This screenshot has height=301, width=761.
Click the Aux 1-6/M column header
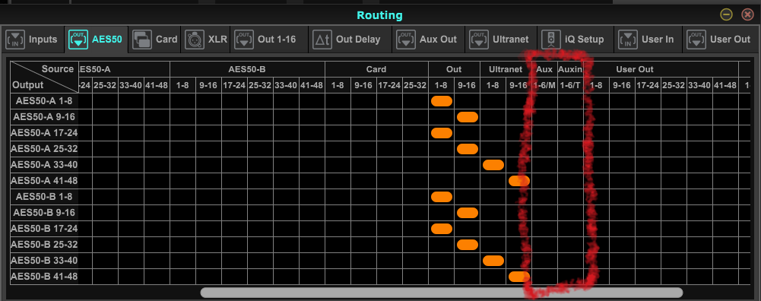[x=544, y=85]
